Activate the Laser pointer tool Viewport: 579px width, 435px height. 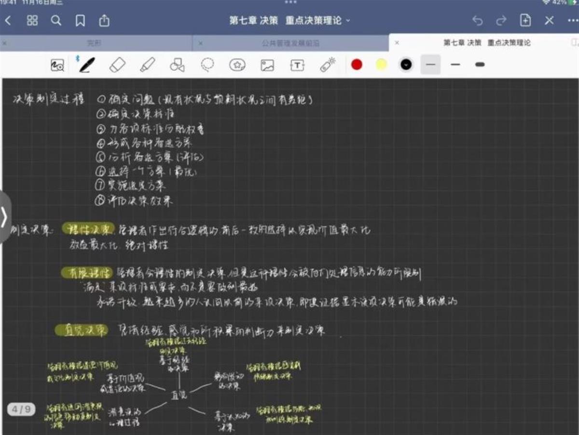point(328,65)
